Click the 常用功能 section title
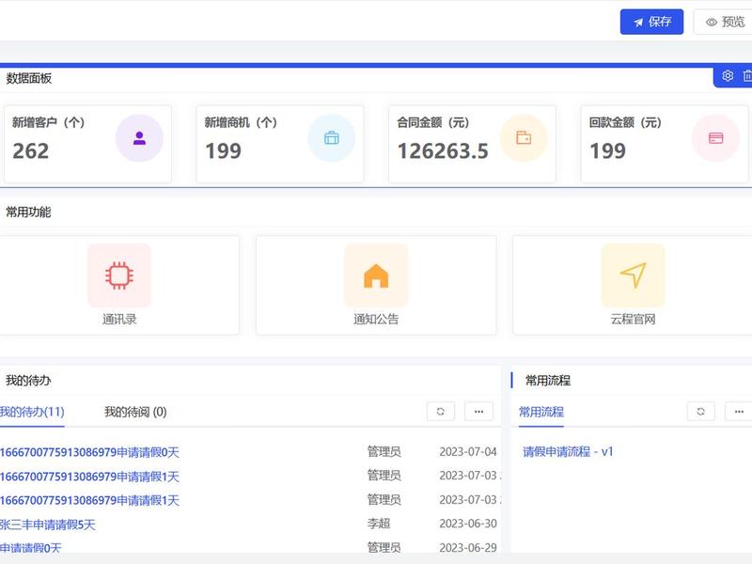Screen dimensions: 752x564 [28, 212]
